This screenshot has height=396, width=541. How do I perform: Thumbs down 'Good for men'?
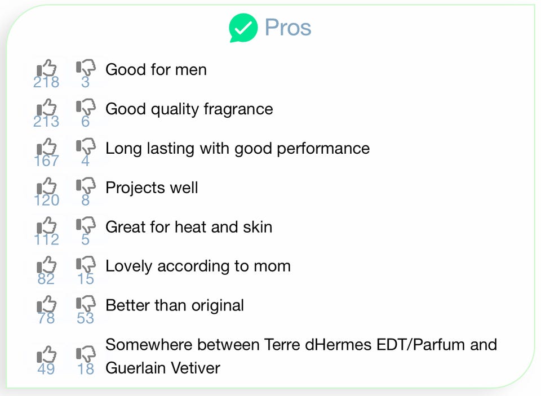point(86,69)
